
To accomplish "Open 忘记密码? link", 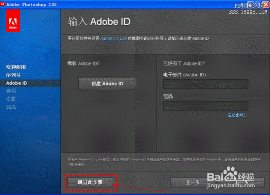I will pos(237,115).
